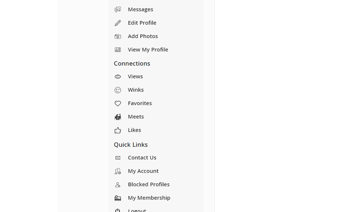
Task: Open the Favorites link
Action: pos(140,103)
